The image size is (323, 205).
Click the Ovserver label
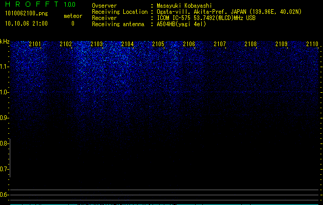tap(104, 6)
